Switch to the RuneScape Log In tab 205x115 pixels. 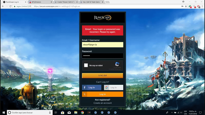pyautogui.click(x=14, y=2)
